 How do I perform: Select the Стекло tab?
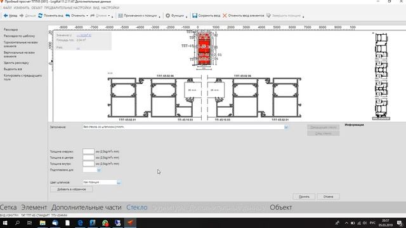137,207
